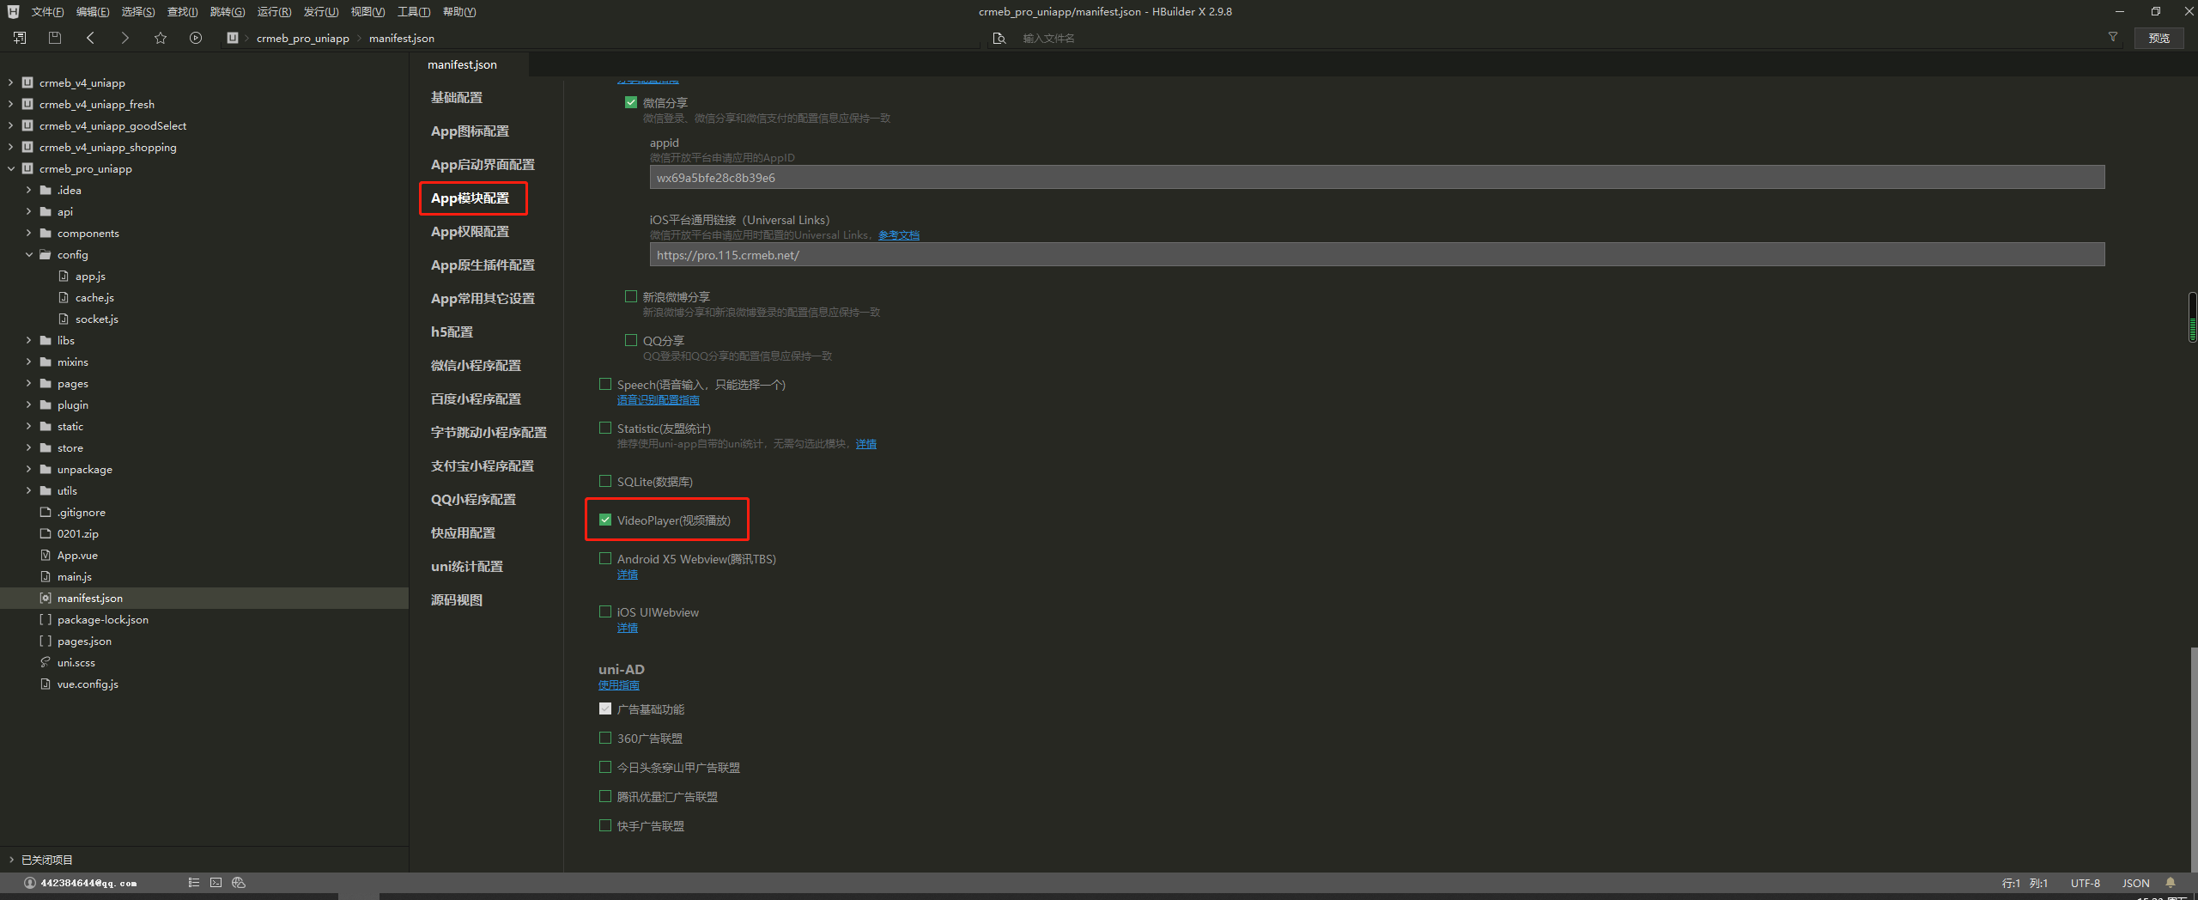Check the Android X5 Webview checkbox
2198x900 pixels.
[x=605, y=558]
